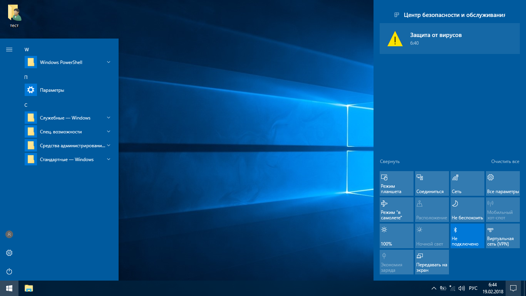This screenshot has width=526, height=296.
Task: Open File Explorer from the taskbar
Action: click(29, 288)
